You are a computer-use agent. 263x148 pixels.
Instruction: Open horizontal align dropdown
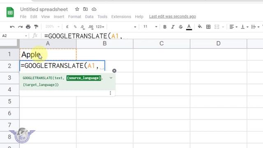pyautogui.click(x=233, y=27)
